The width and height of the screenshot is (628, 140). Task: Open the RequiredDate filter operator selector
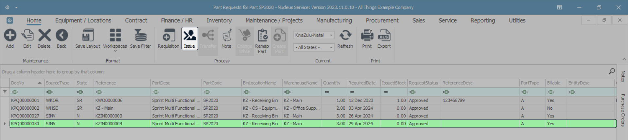tap(352, 92)
